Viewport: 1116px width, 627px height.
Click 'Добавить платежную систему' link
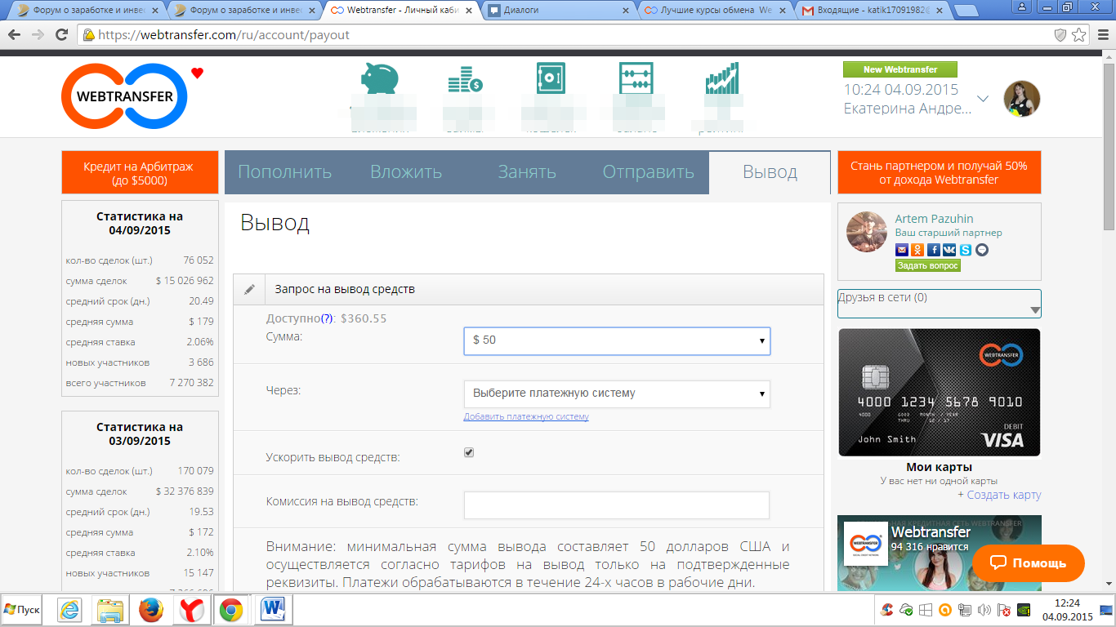526,416
